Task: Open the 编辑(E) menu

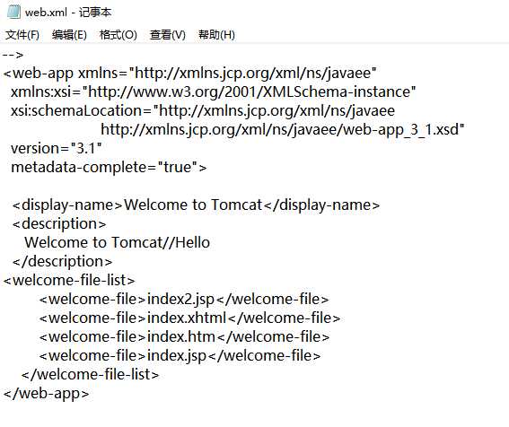Action: pyautogui.click(x=69, y=35)
